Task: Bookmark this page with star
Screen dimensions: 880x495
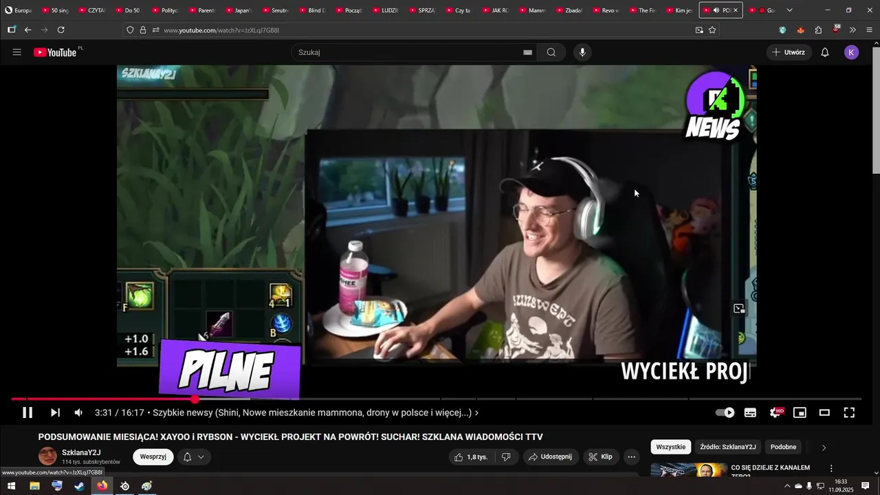Action: [712, 30]
